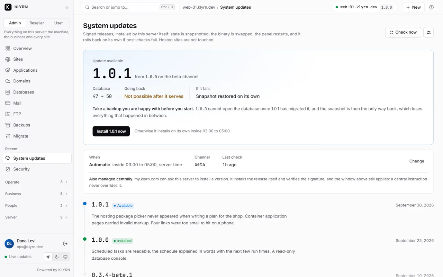Collapse the sidebar with the double-chevron icon
Screen dimensions: 443x277
[67, 7]
